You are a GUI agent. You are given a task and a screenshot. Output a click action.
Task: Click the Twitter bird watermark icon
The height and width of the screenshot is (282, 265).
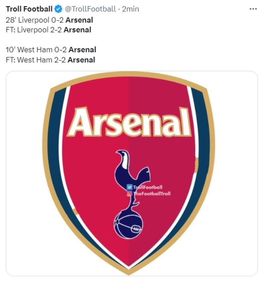[129, 187]
